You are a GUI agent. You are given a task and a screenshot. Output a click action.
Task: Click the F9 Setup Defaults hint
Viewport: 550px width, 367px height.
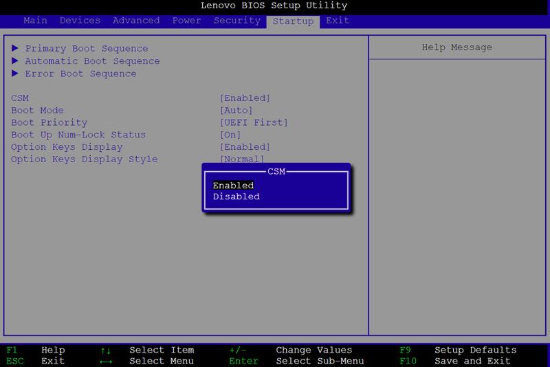coord(458,350)
